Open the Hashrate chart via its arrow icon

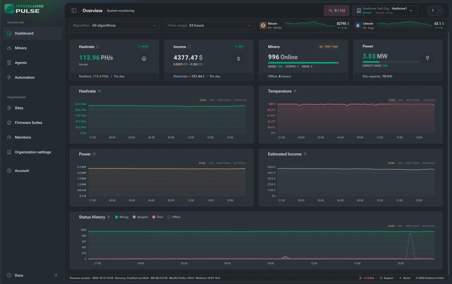99,91
